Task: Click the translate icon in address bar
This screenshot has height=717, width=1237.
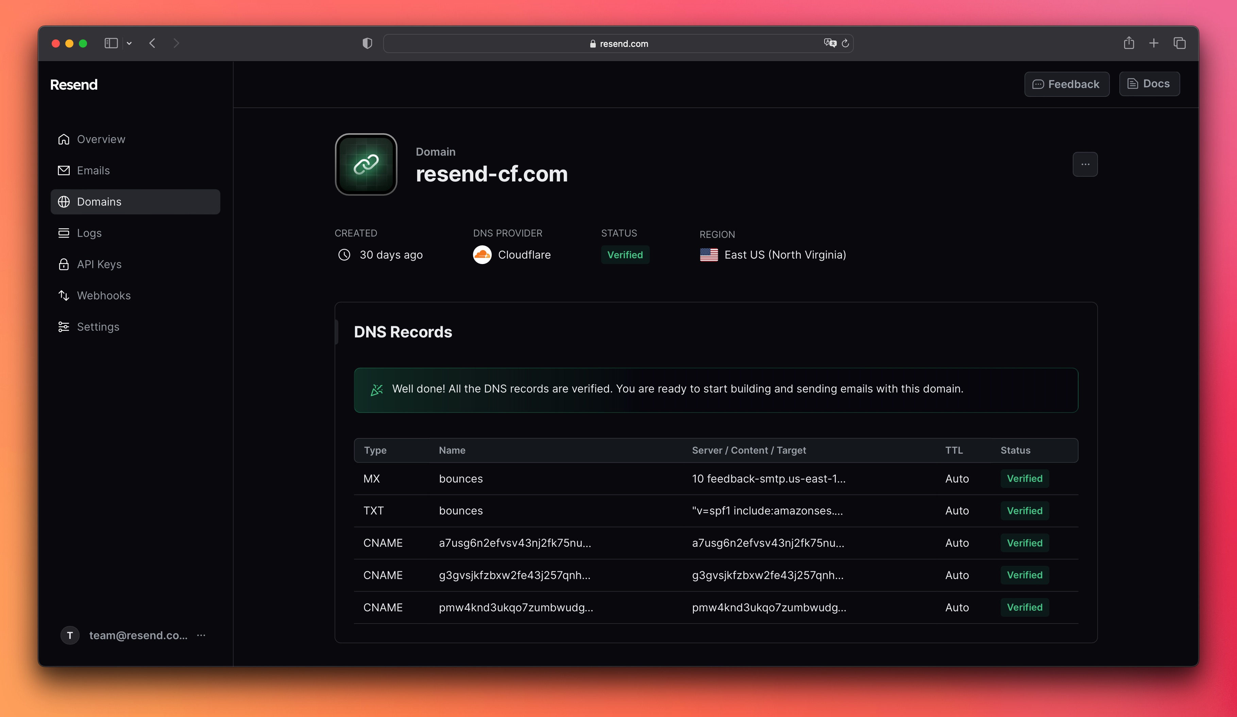Action: tap(830, 43)
